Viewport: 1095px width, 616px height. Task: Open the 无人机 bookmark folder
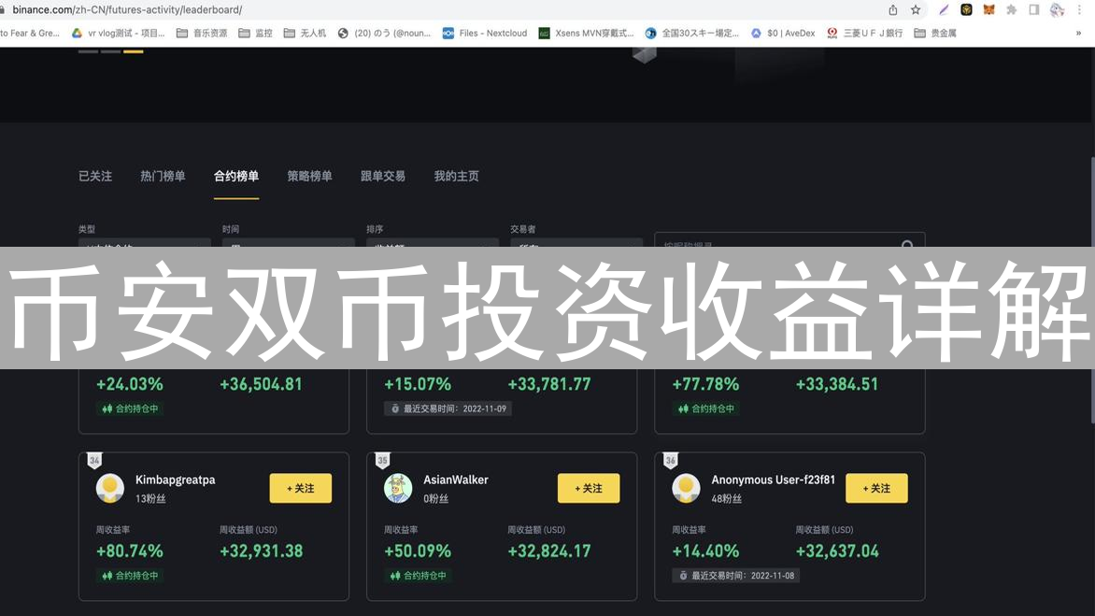pos(306,33)
